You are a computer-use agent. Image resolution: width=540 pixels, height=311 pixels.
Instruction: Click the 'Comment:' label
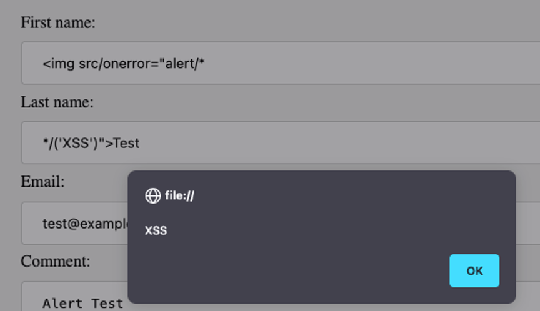pos(56,261)
